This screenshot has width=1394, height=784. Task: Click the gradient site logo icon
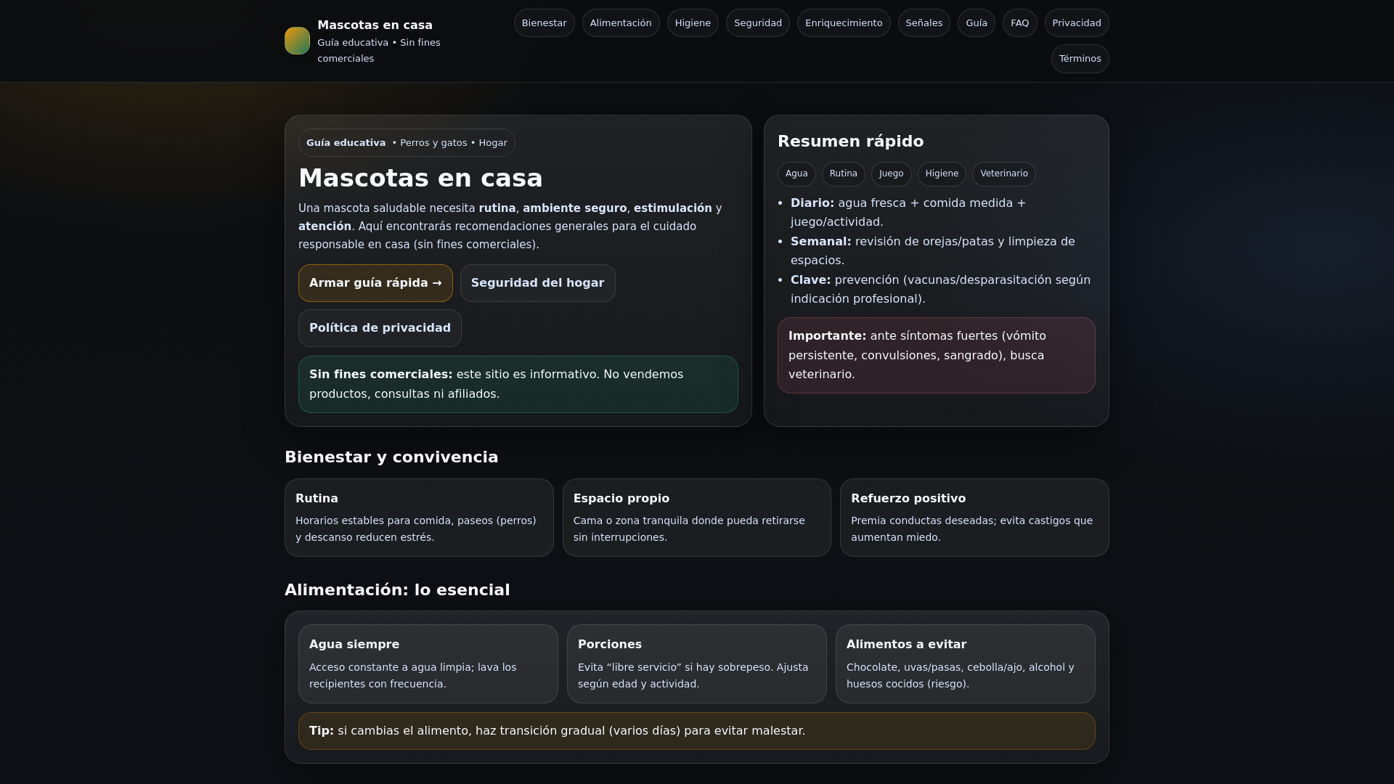(x=297, y=41)
